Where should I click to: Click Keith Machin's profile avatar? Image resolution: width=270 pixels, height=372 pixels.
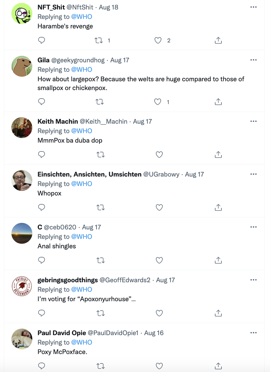(x=22, y=127)
